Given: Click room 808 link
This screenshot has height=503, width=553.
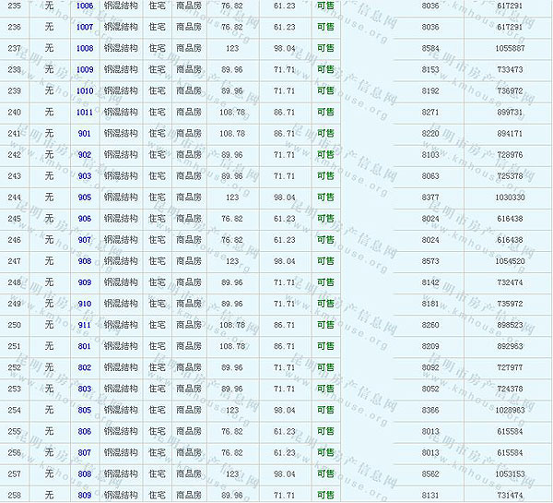Looking at the screenshot, I should [x=85, y=473].
